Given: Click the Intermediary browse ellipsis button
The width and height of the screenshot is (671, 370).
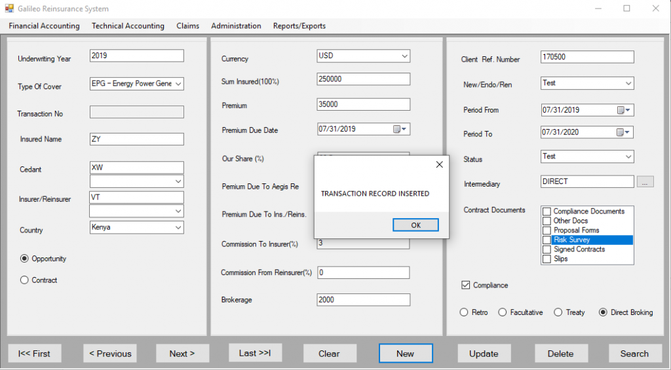Looking at the screenshot, I should 645,182.
